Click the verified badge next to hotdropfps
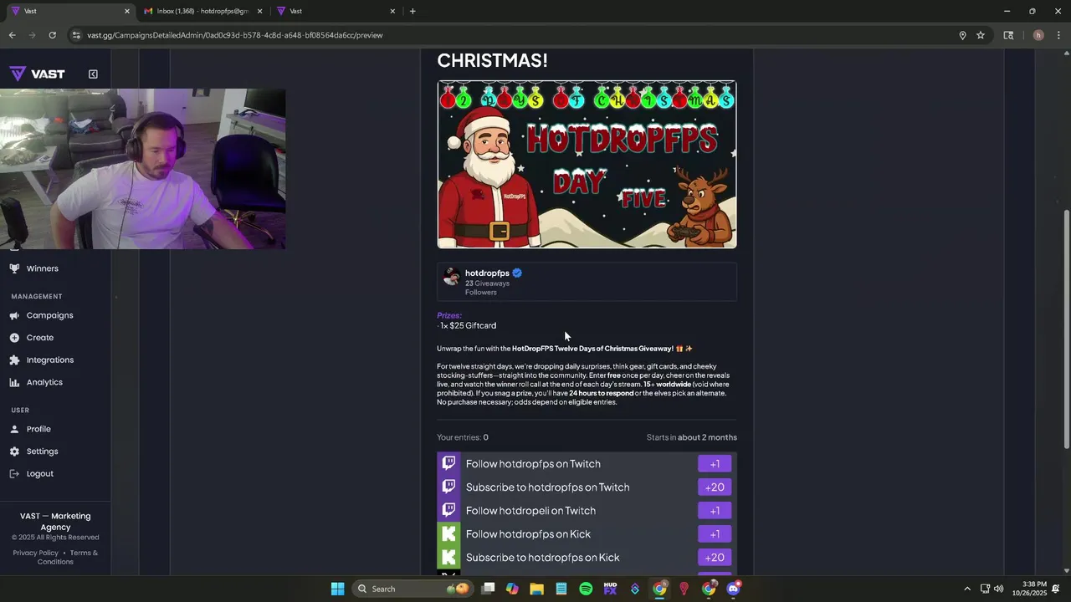 tap(517, 273)
